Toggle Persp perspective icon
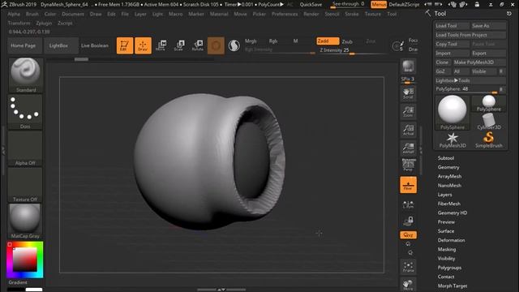 [408, 165]
